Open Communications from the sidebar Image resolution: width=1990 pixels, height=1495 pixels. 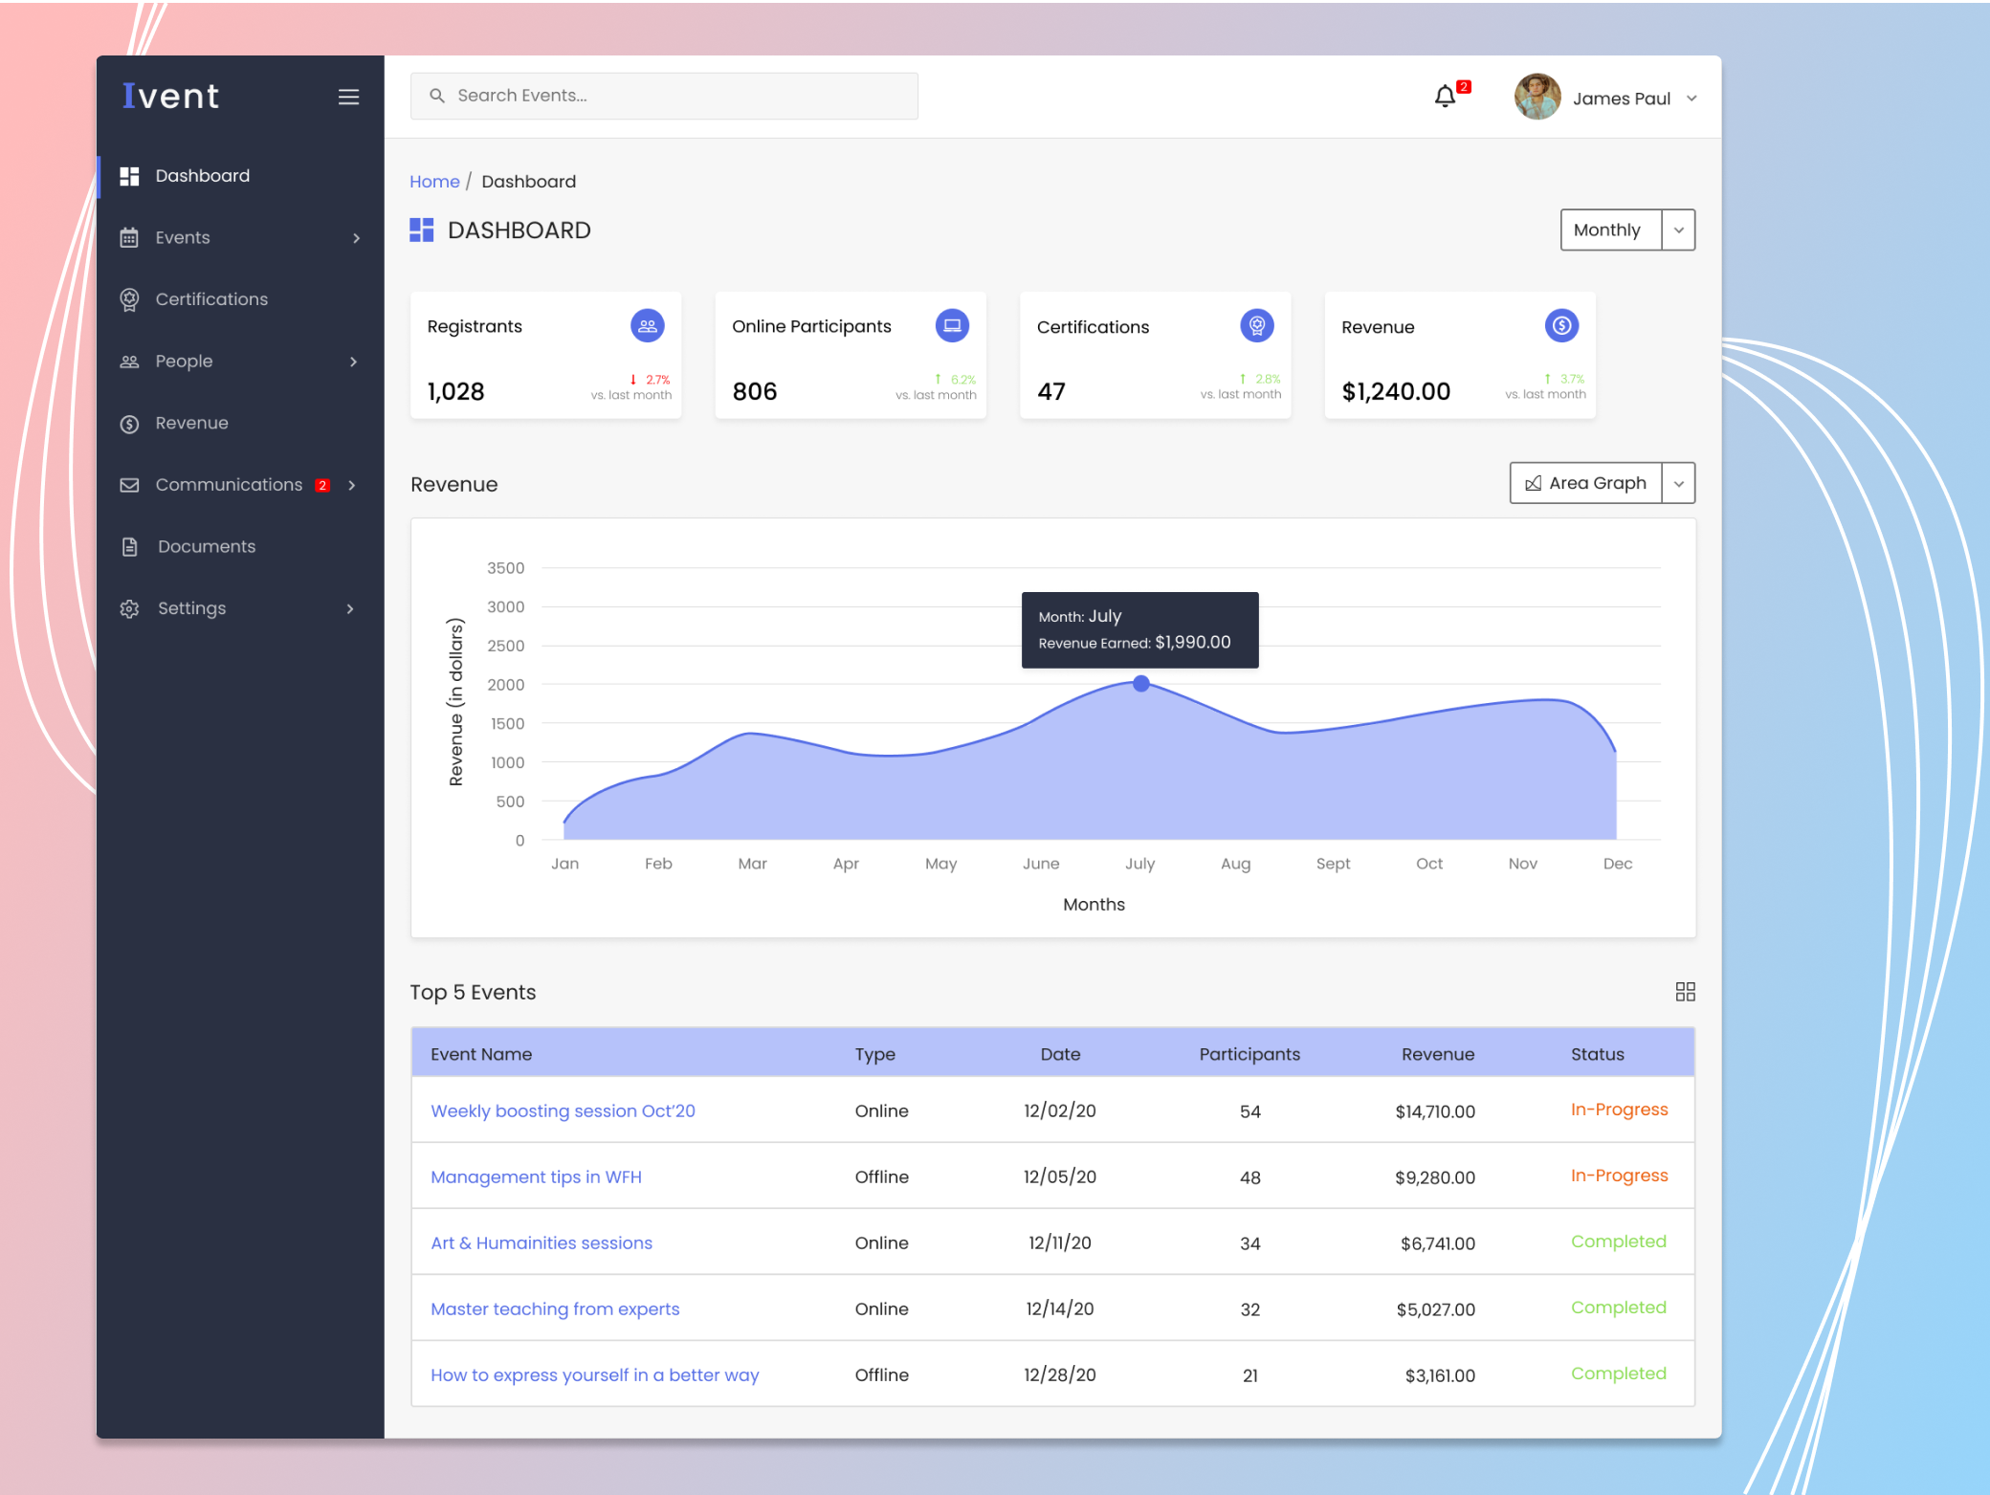point(229,484)
